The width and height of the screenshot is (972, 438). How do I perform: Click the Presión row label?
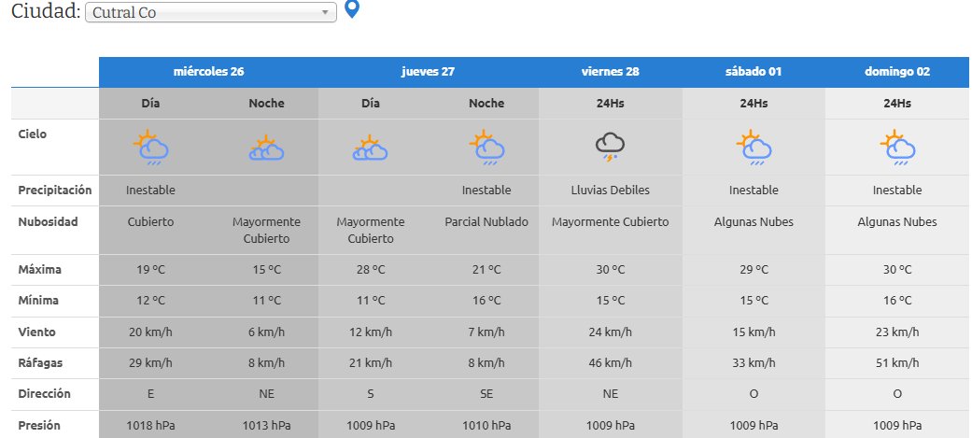pos(39,426)
